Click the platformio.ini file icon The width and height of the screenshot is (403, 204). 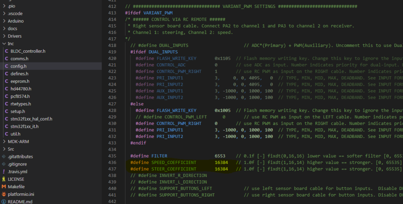coord(4,194)
